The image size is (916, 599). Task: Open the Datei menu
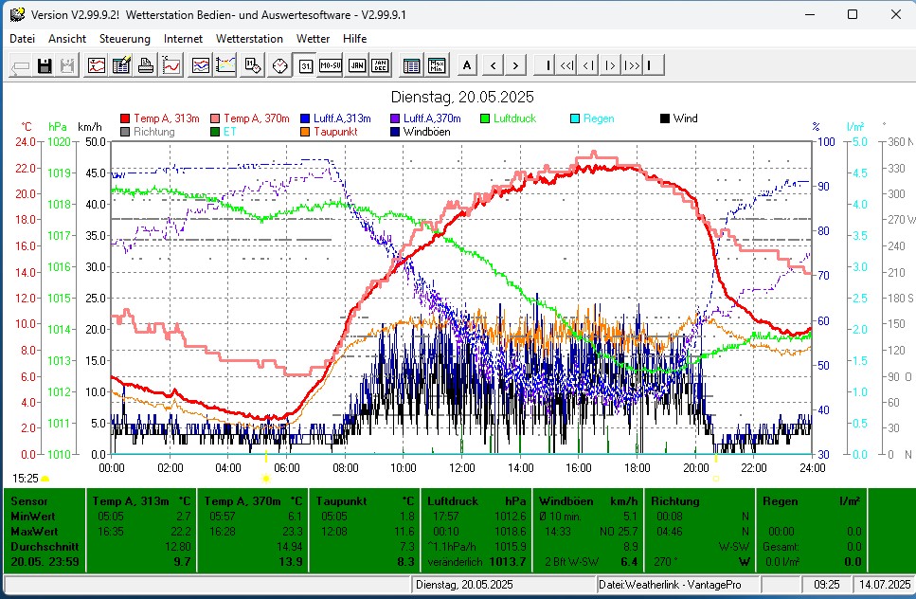coord(22,39)
